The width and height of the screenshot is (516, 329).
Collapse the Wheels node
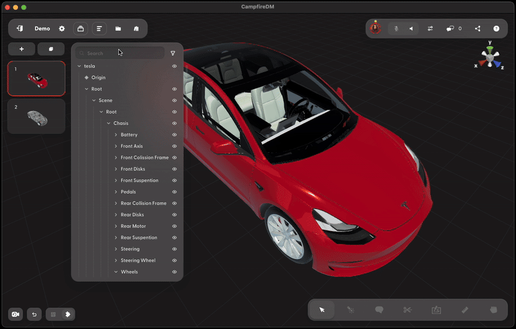[116, 272]
